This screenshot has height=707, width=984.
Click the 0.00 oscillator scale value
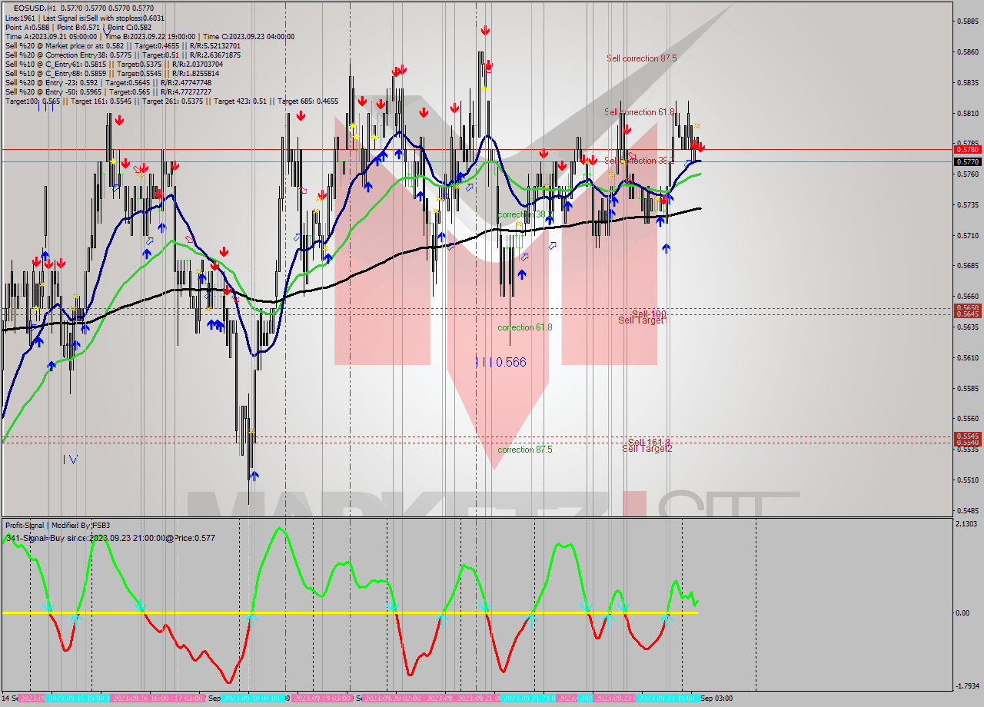963,613
